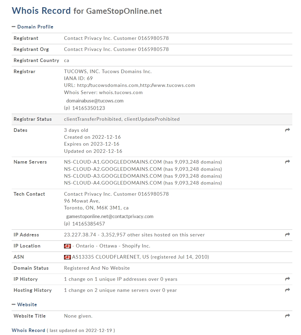Click the IP History change summary text
Image resolution: width=301 pixels, height=335 pixels.
pos(121,279)
